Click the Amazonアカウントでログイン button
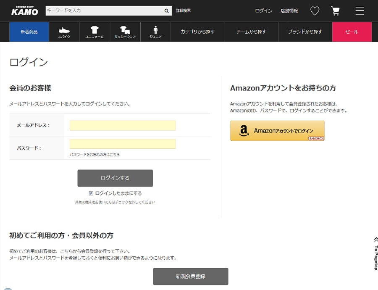The width and height of the screenshot is (378, 290). [x=277, y=131]
